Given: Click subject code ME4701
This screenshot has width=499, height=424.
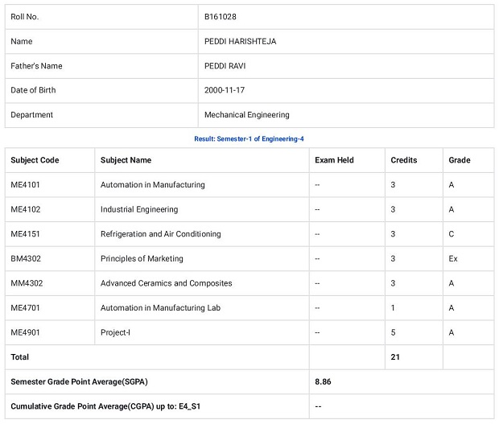Looking at the screenshot, I should click(26, 308).
